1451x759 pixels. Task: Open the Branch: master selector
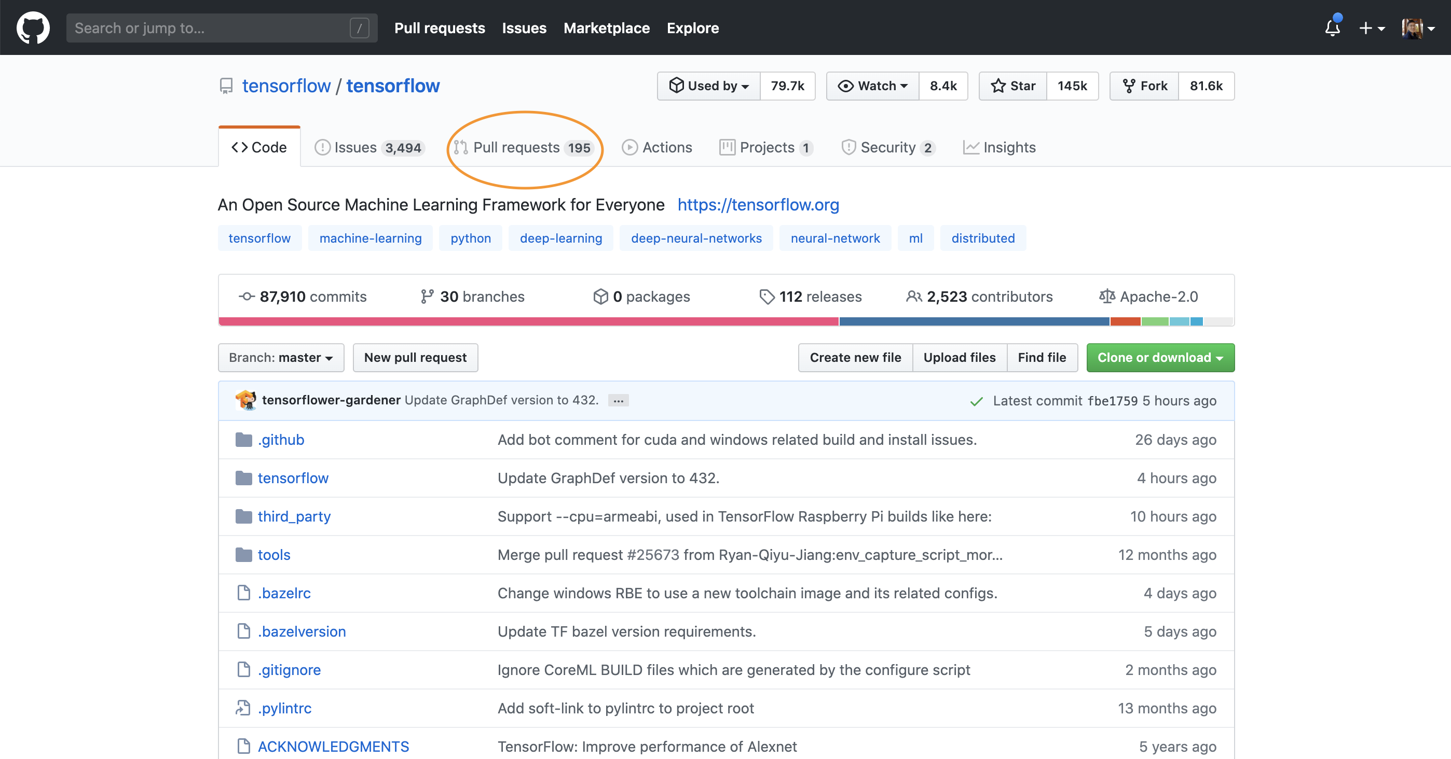point(281,358)
